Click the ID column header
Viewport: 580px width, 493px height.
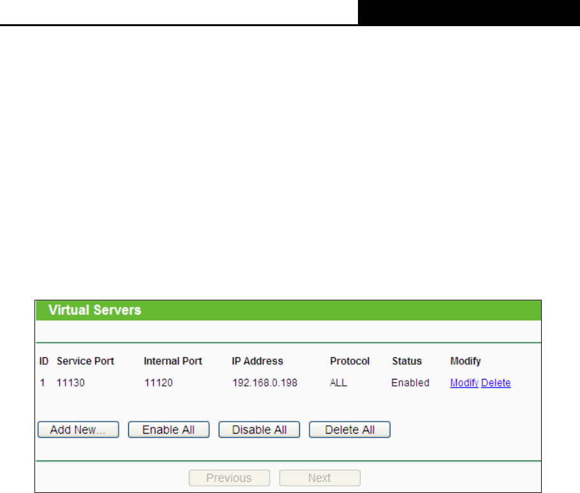click(44, 361)
